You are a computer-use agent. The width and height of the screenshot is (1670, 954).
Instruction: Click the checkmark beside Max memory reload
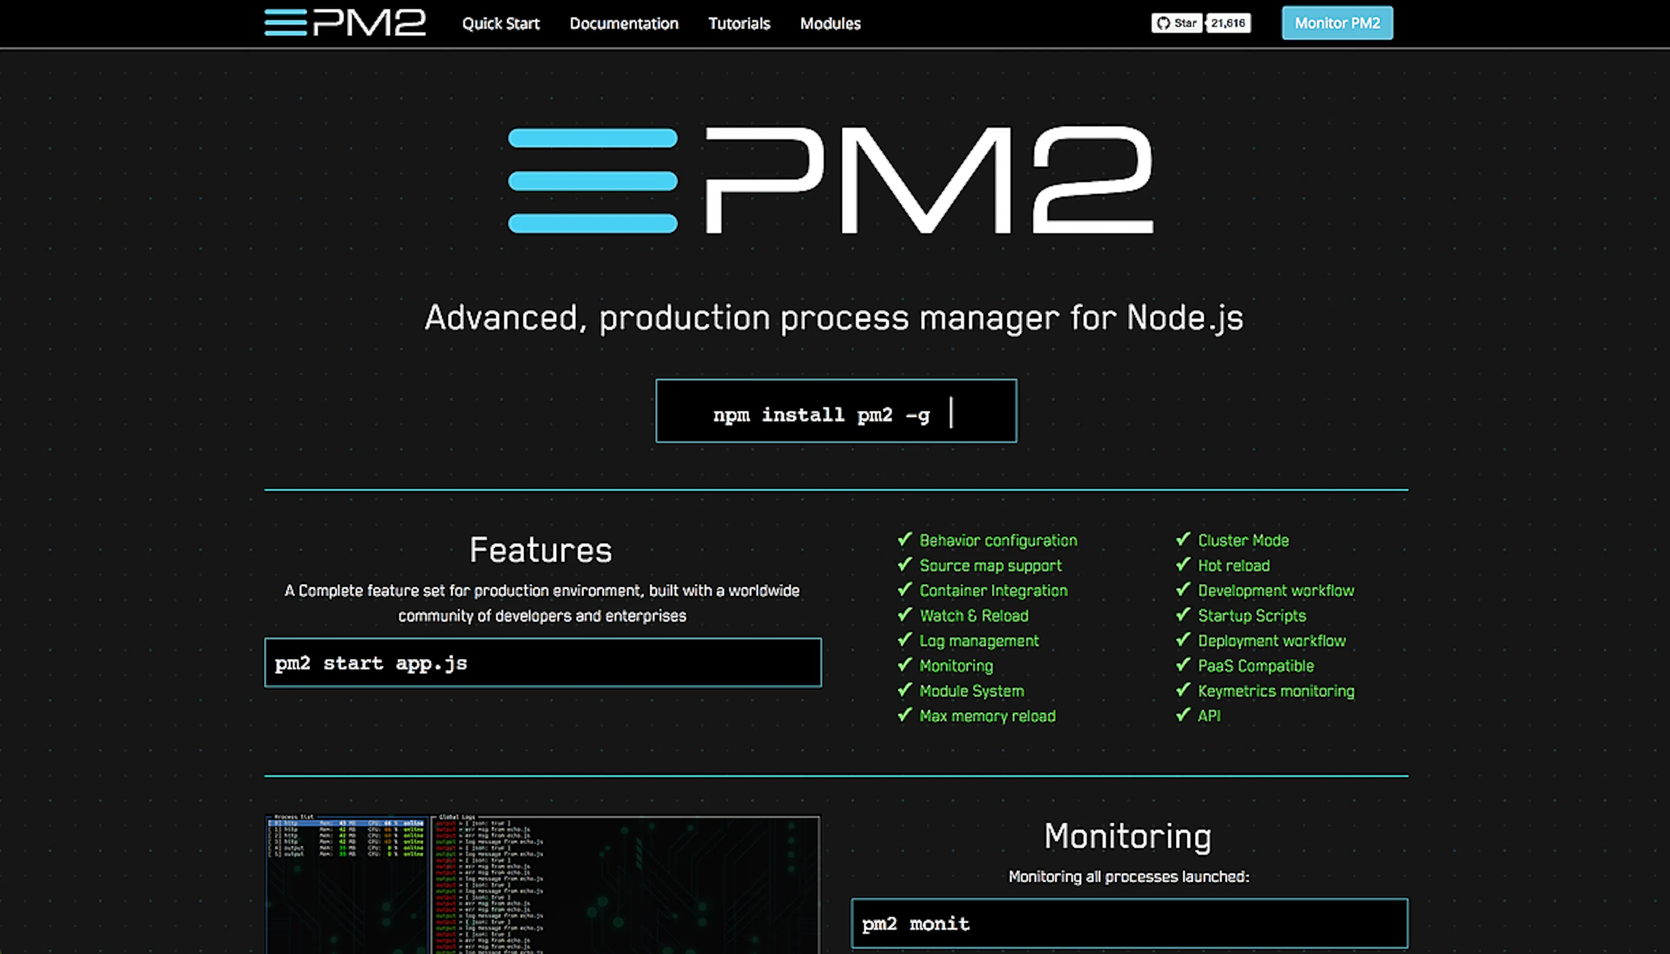905,715
